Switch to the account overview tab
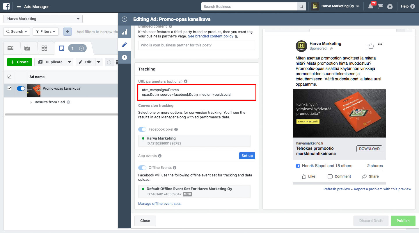The width and height of the screenshot is (419, 233). [x=11, y=48]
